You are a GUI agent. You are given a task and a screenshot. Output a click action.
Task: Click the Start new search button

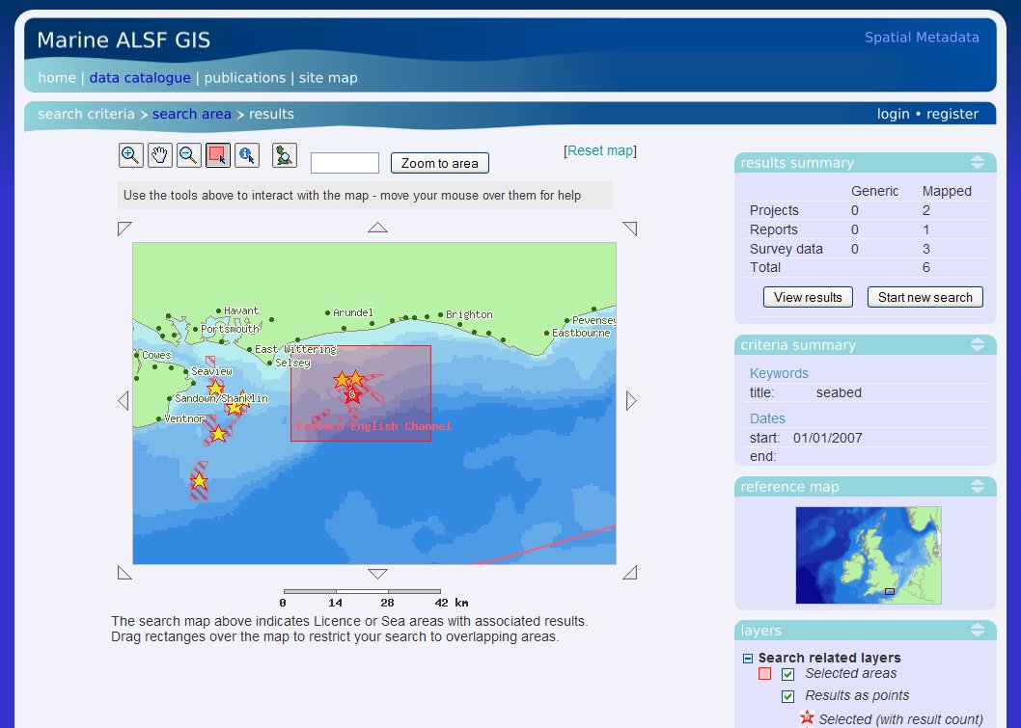924,297
